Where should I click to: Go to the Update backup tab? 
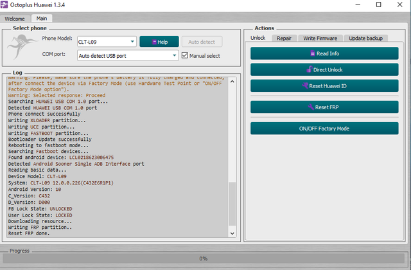(365, 39)
